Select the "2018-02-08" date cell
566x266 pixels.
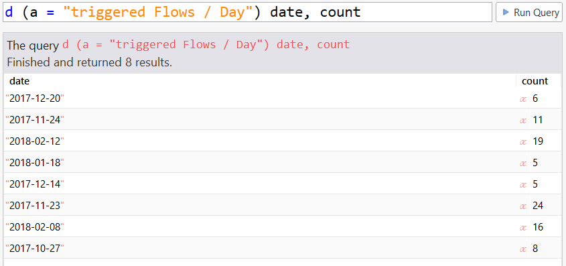pyautogui.click(x=35, y=227)
